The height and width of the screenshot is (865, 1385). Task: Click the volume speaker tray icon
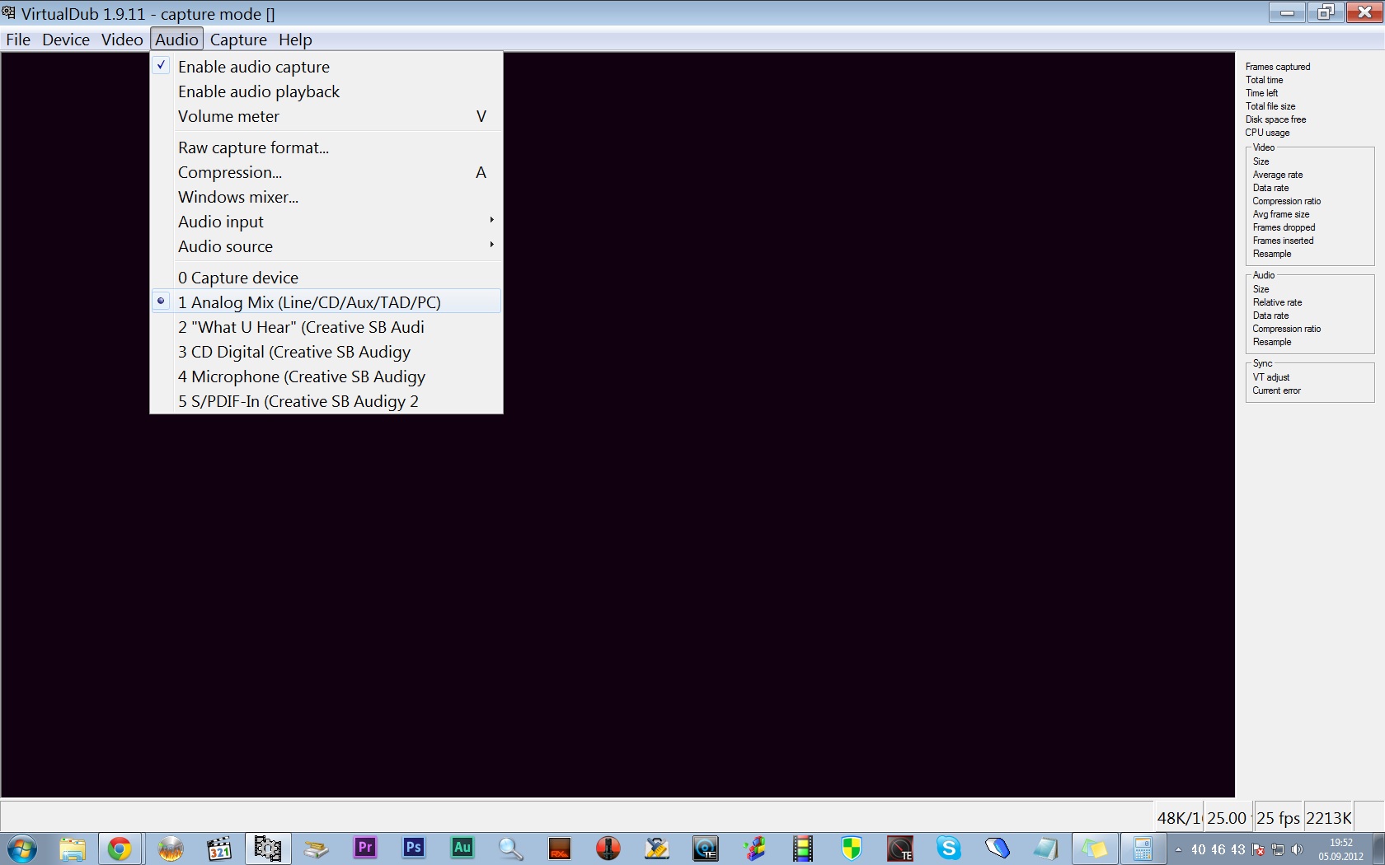coord(1298,849)
